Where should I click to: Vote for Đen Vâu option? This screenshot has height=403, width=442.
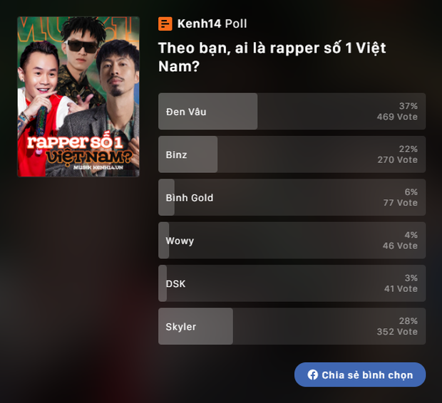point(292,111)
